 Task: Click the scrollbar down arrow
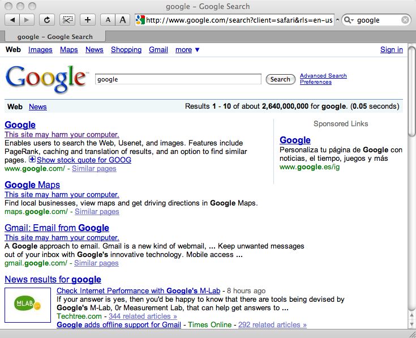click(x=411, y=324)
